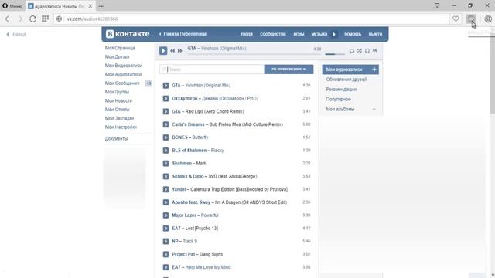Click the audio search field
The height and width of the screenshot is (278, 495).
(212, 69)
